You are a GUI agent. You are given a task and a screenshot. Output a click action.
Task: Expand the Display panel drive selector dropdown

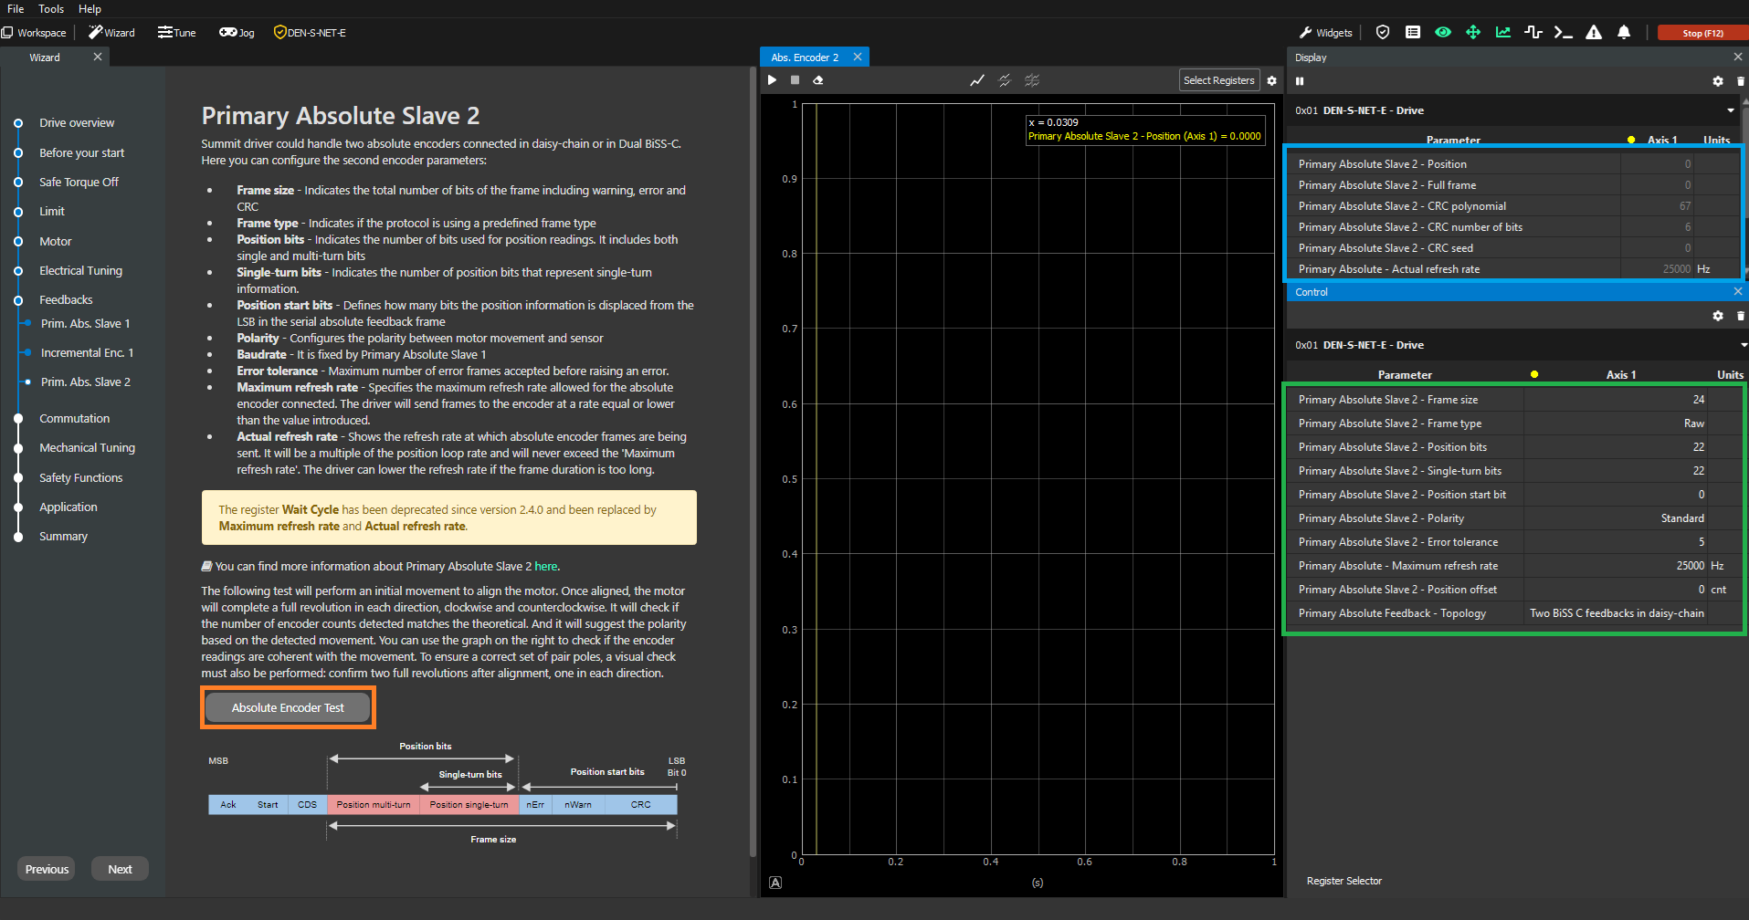(x=1730, y=110)
